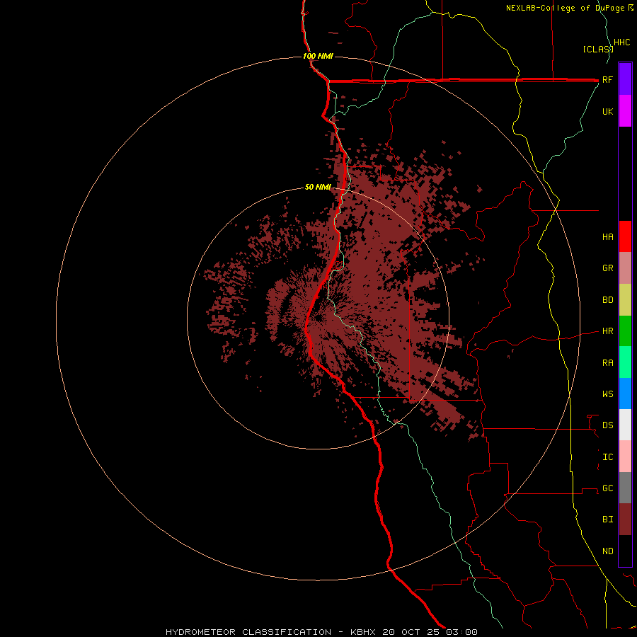
Task: Click the "IC" legend label
Action: (x=607, y=457)
